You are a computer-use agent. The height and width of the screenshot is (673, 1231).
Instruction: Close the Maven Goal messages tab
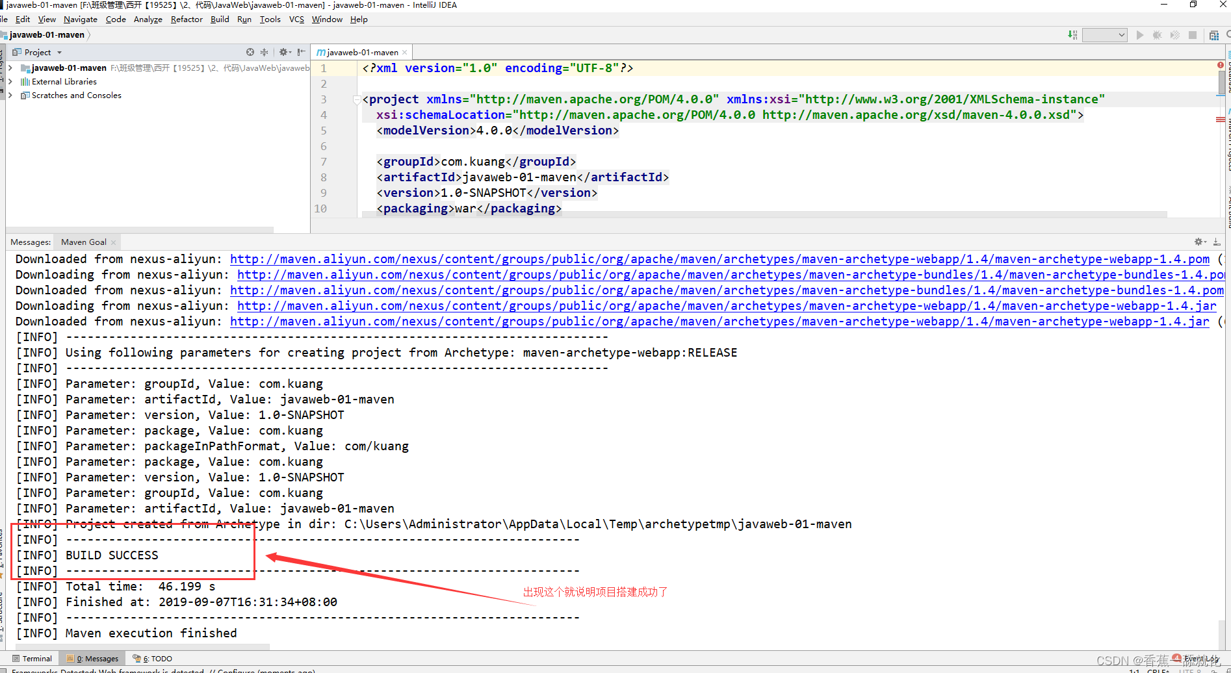click(x=114, y=242)
